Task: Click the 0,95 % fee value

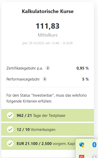Action: pyautogui.click(x=83, y=68)
